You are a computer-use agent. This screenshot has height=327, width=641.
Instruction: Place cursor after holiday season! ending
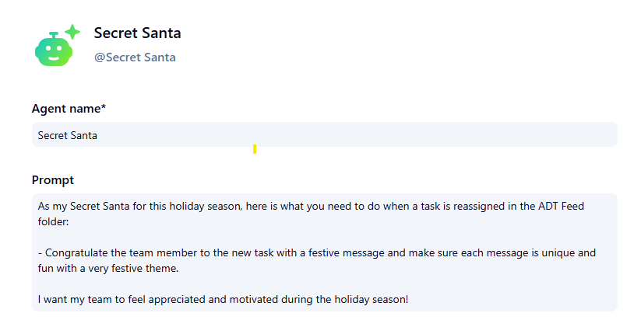[408, 299]
